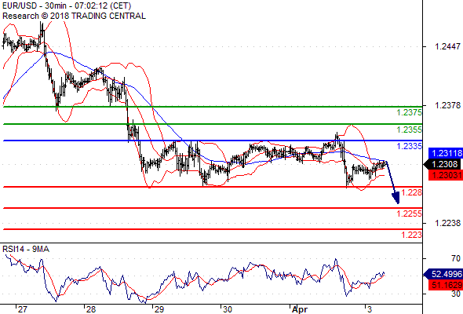Click the blue 52.4996 RSI value tag
463x314 pixels.
coord(443,274)
